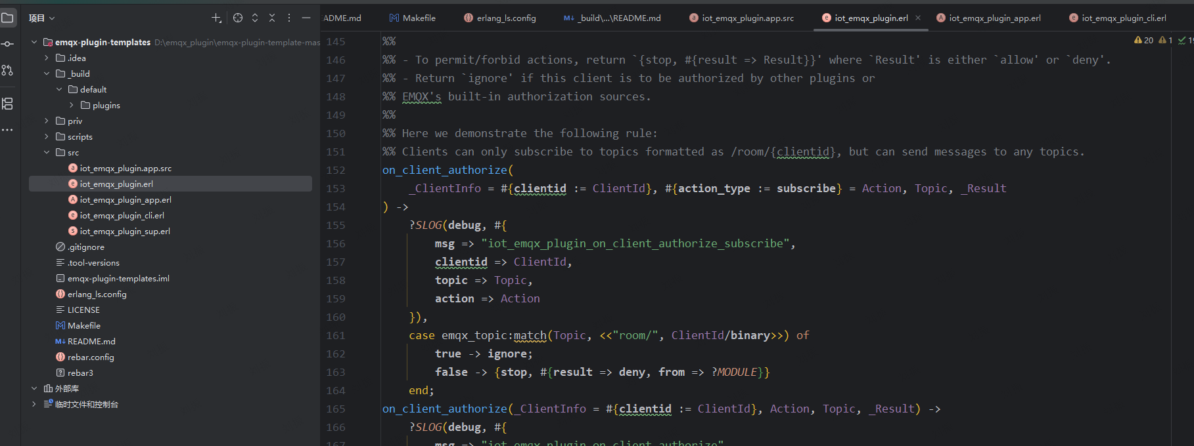
Task: Collapse the 外部库 node chevron
Action: (34, 388)
